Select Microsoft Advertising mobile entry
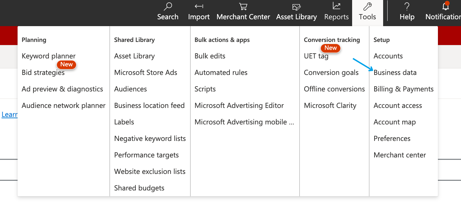The width and height of the screenshot is (461, 209). 244,122
